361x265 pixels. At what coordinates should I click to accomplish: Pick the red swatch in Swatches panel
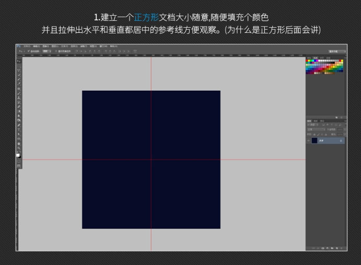click(x=307, y=61)
